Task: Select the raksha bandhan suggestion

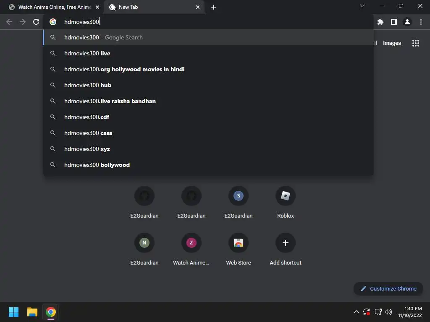Action: point(208,101)
